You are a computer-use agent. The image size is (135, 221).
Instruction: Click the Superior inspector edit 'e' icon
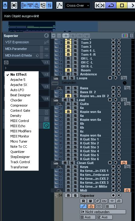pyautogui.click(x=46, y=36)
